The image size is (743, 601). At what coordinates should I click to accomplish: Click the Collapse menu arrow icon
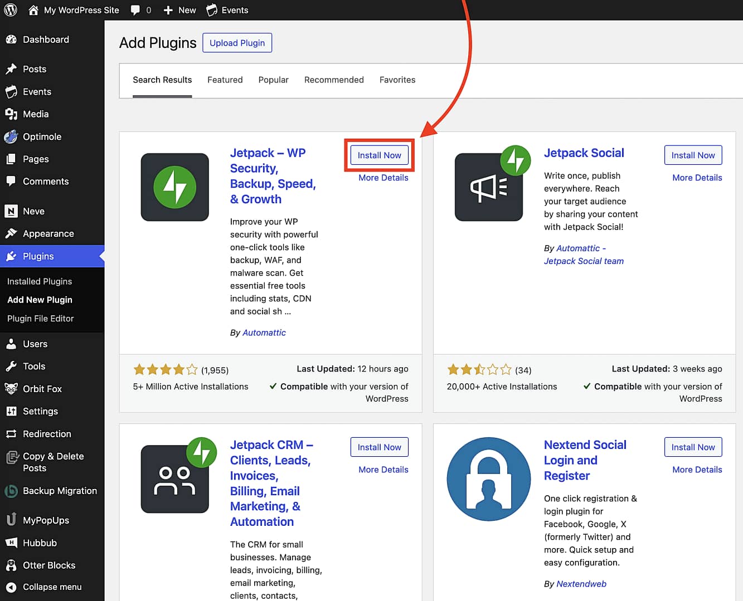point(11,587)
